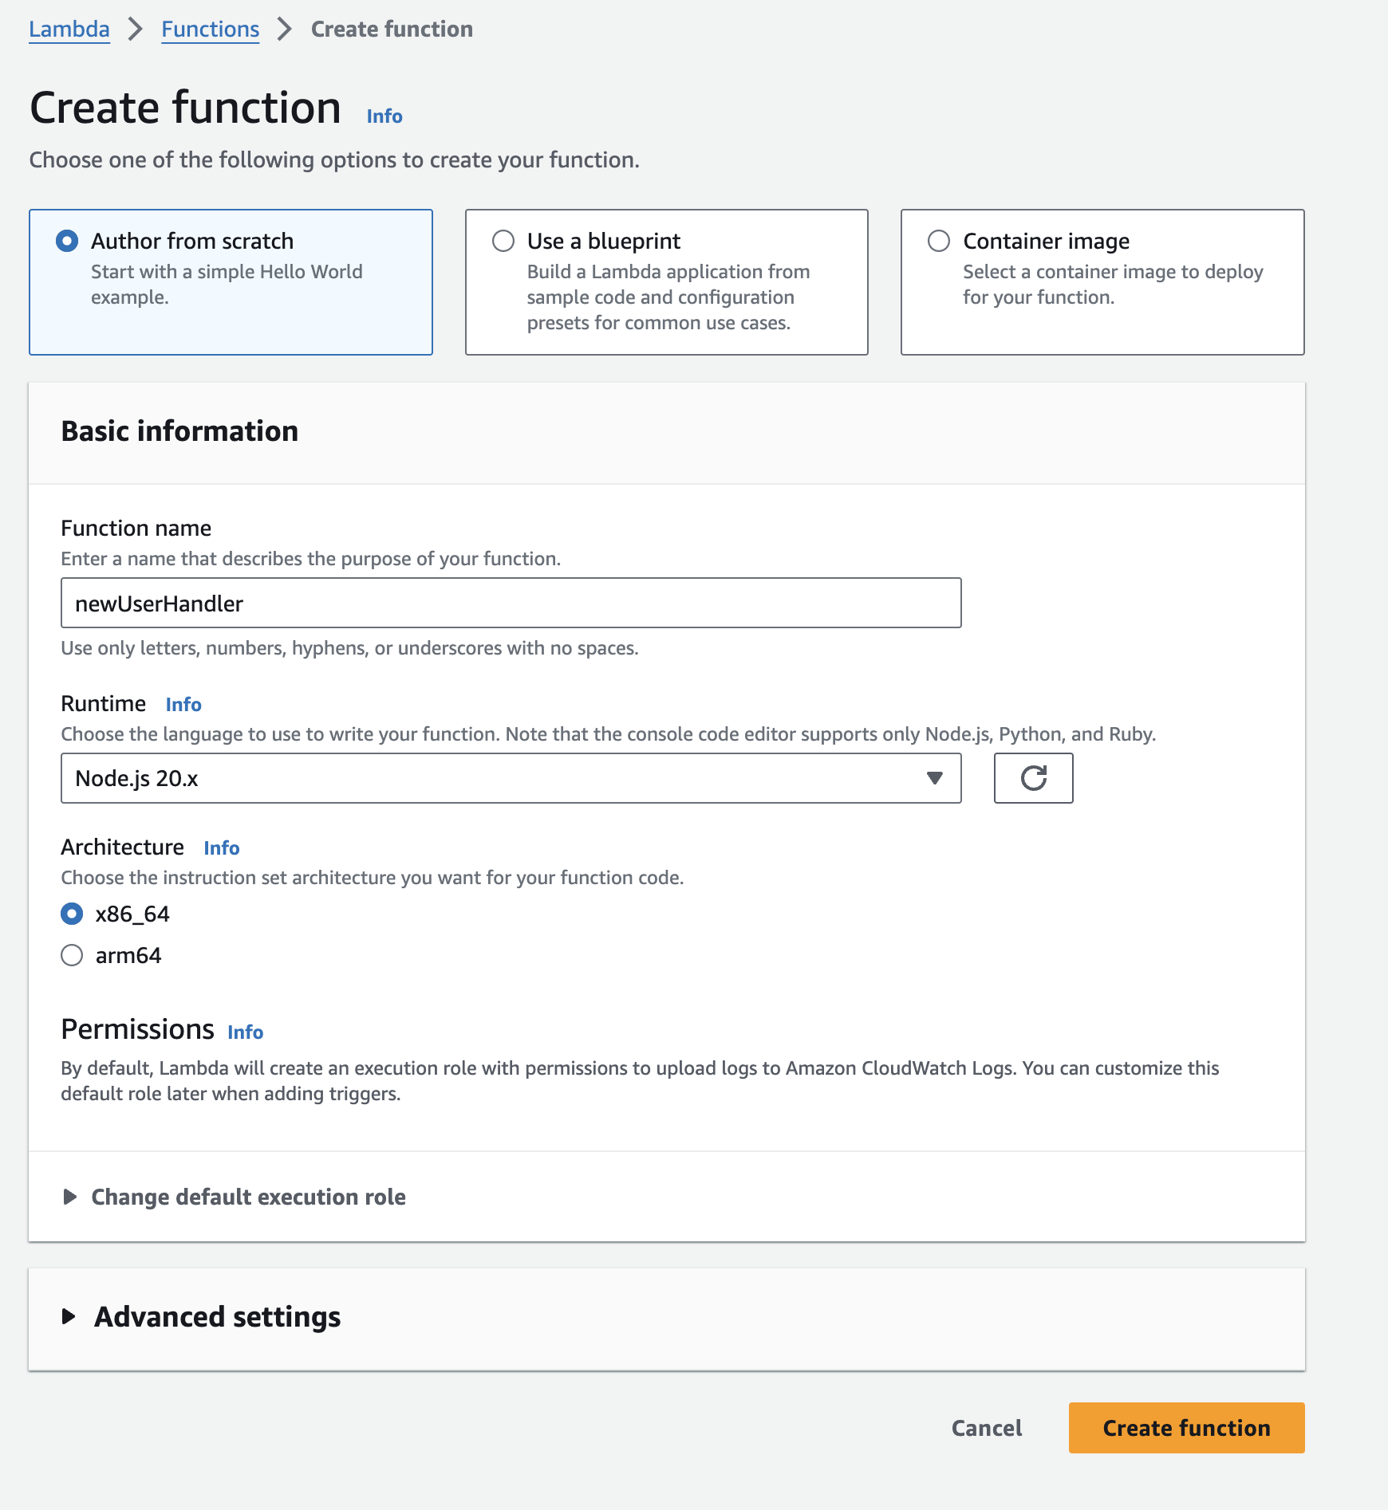Image resolution: width=1388 pixels, height=1510 pixels.
Task: Open the Lambda breadcrumb link
Action: coord(69,28)
